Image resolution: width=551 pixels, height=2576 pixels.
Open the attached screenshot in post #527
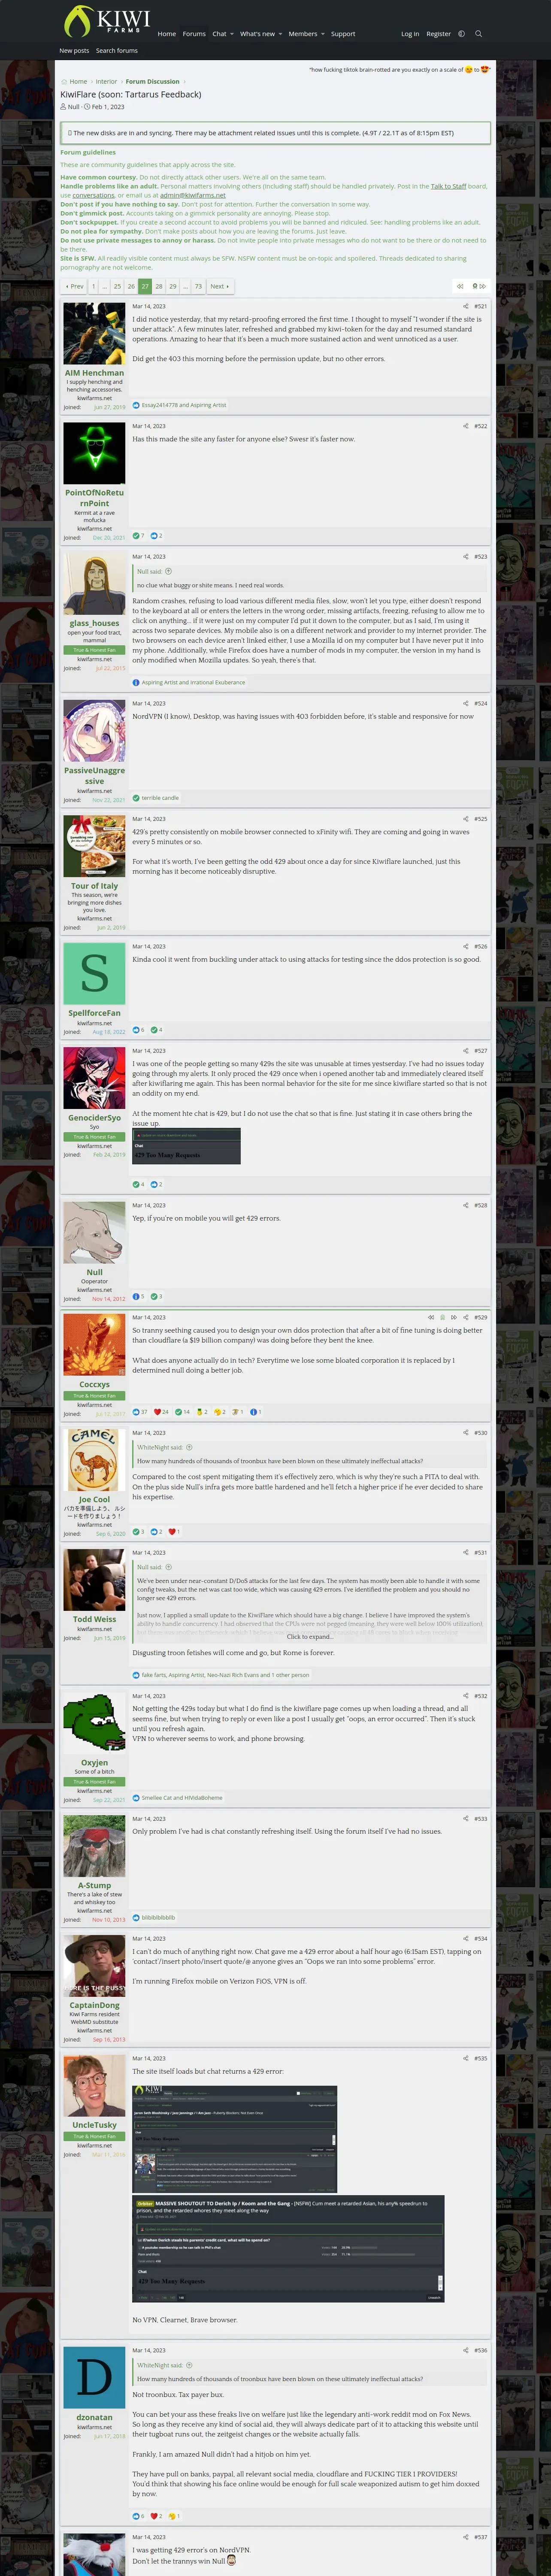pos(186,1145)
